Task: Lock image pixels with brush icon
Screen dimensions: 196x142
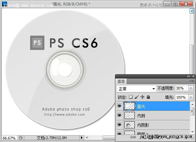Action: (137, 97)
